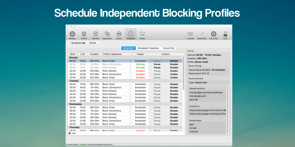The image size is (295, 147).
Task: Click the red Disabled status for Monday 20:00 Work Allowed
Action: pyautogui.click(x=140, y=71)
